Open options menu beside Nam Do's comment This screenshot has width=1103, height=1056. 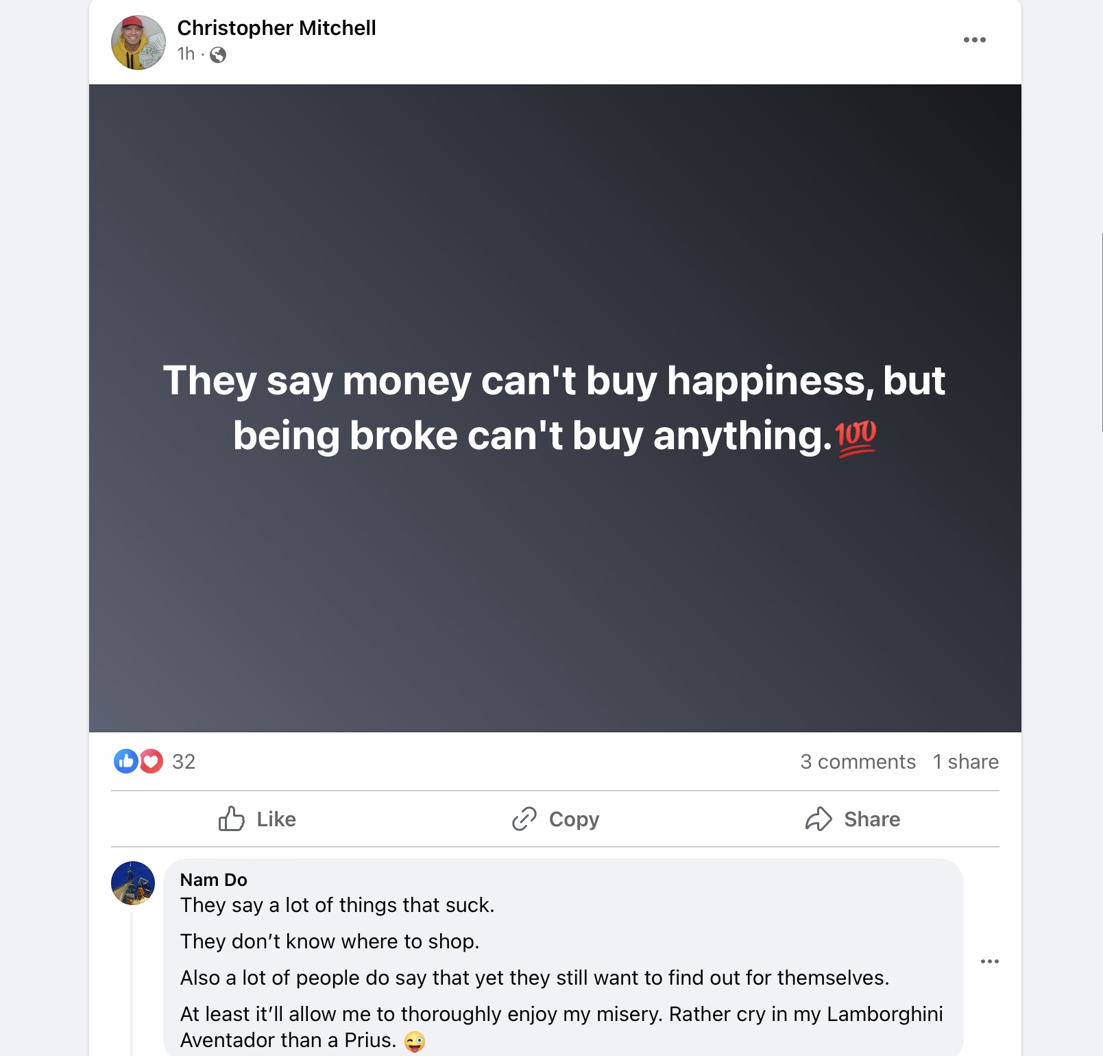click(x=989, y=961)
